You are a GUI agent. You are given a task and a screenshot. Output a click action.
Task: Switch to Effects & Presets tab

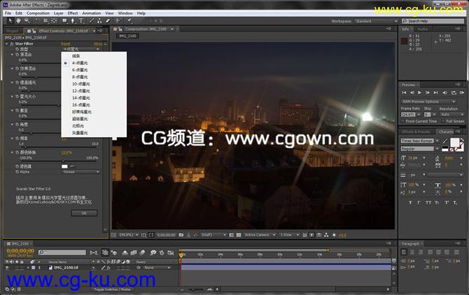(x=416, y=131)
